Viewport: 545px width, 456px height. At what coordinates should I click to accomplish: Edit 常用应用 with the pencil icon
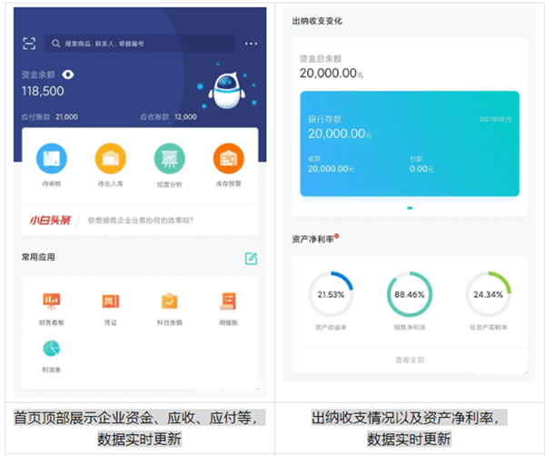[251, 259]
